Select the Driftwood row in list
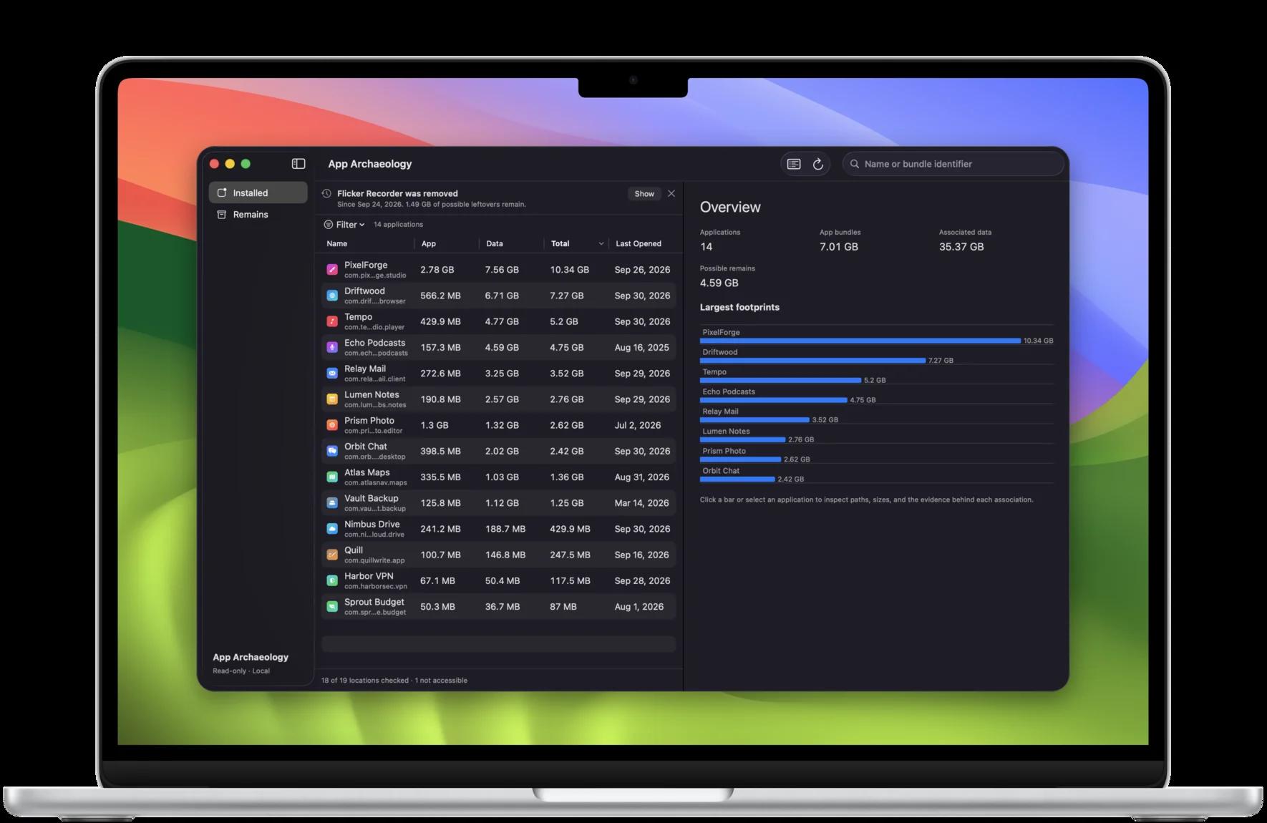This screenshot has height=823, width=1267. point(499,296)
